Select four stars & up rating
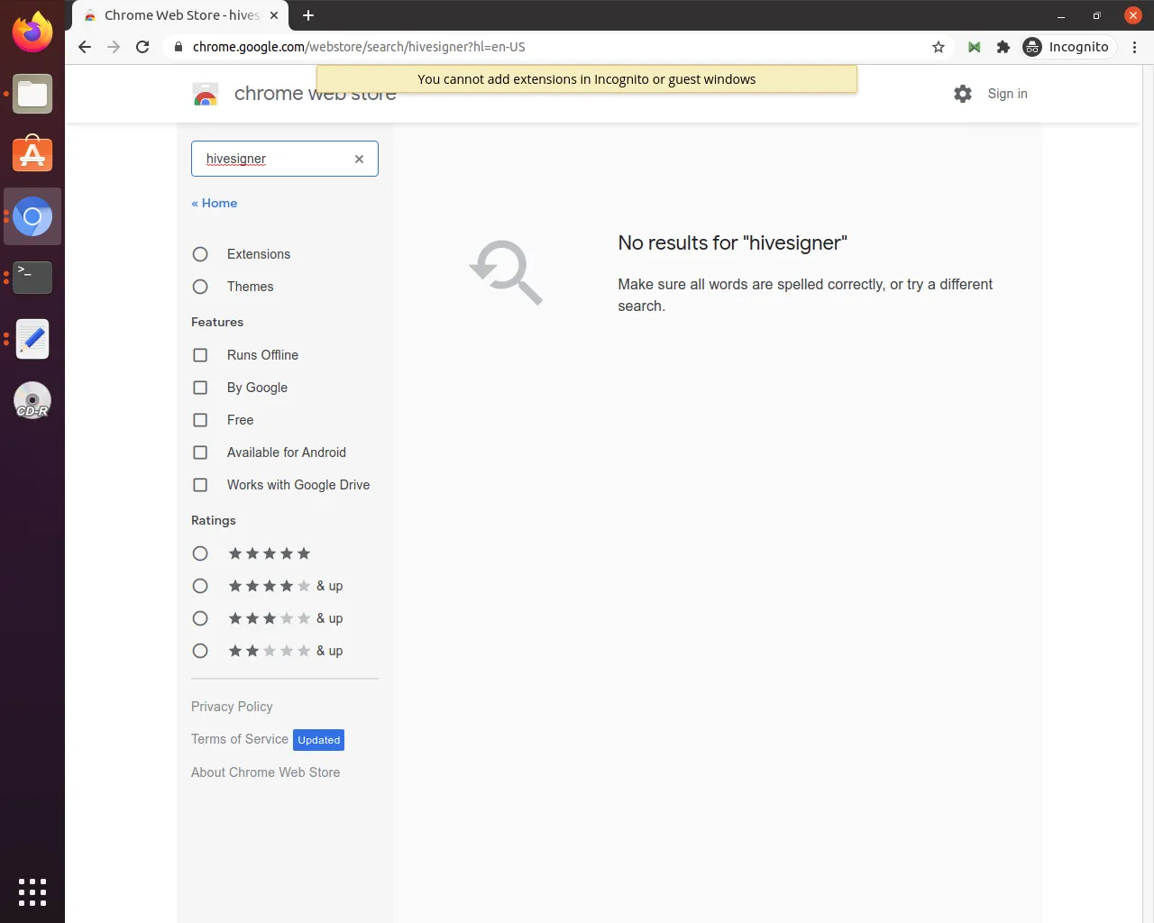 coord(200,586)
